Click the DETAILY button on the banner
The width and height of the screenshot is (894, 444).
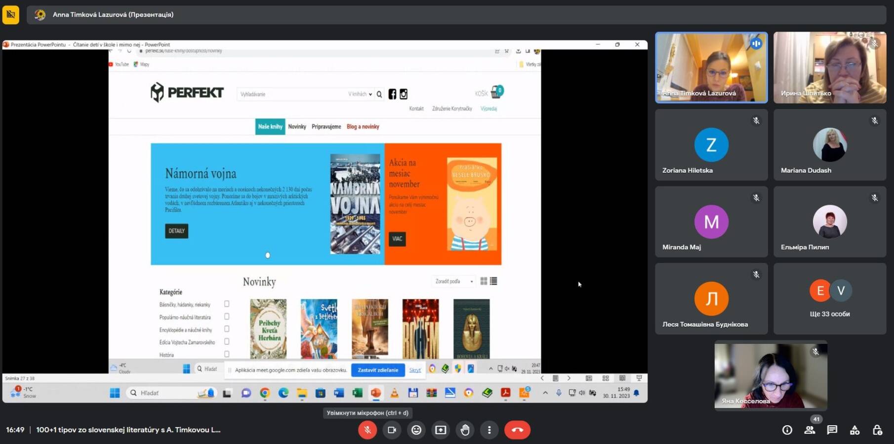176,231
